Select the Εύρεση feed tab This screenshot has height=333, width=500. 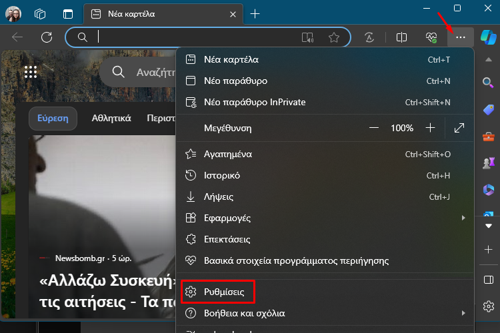point(53,119)
